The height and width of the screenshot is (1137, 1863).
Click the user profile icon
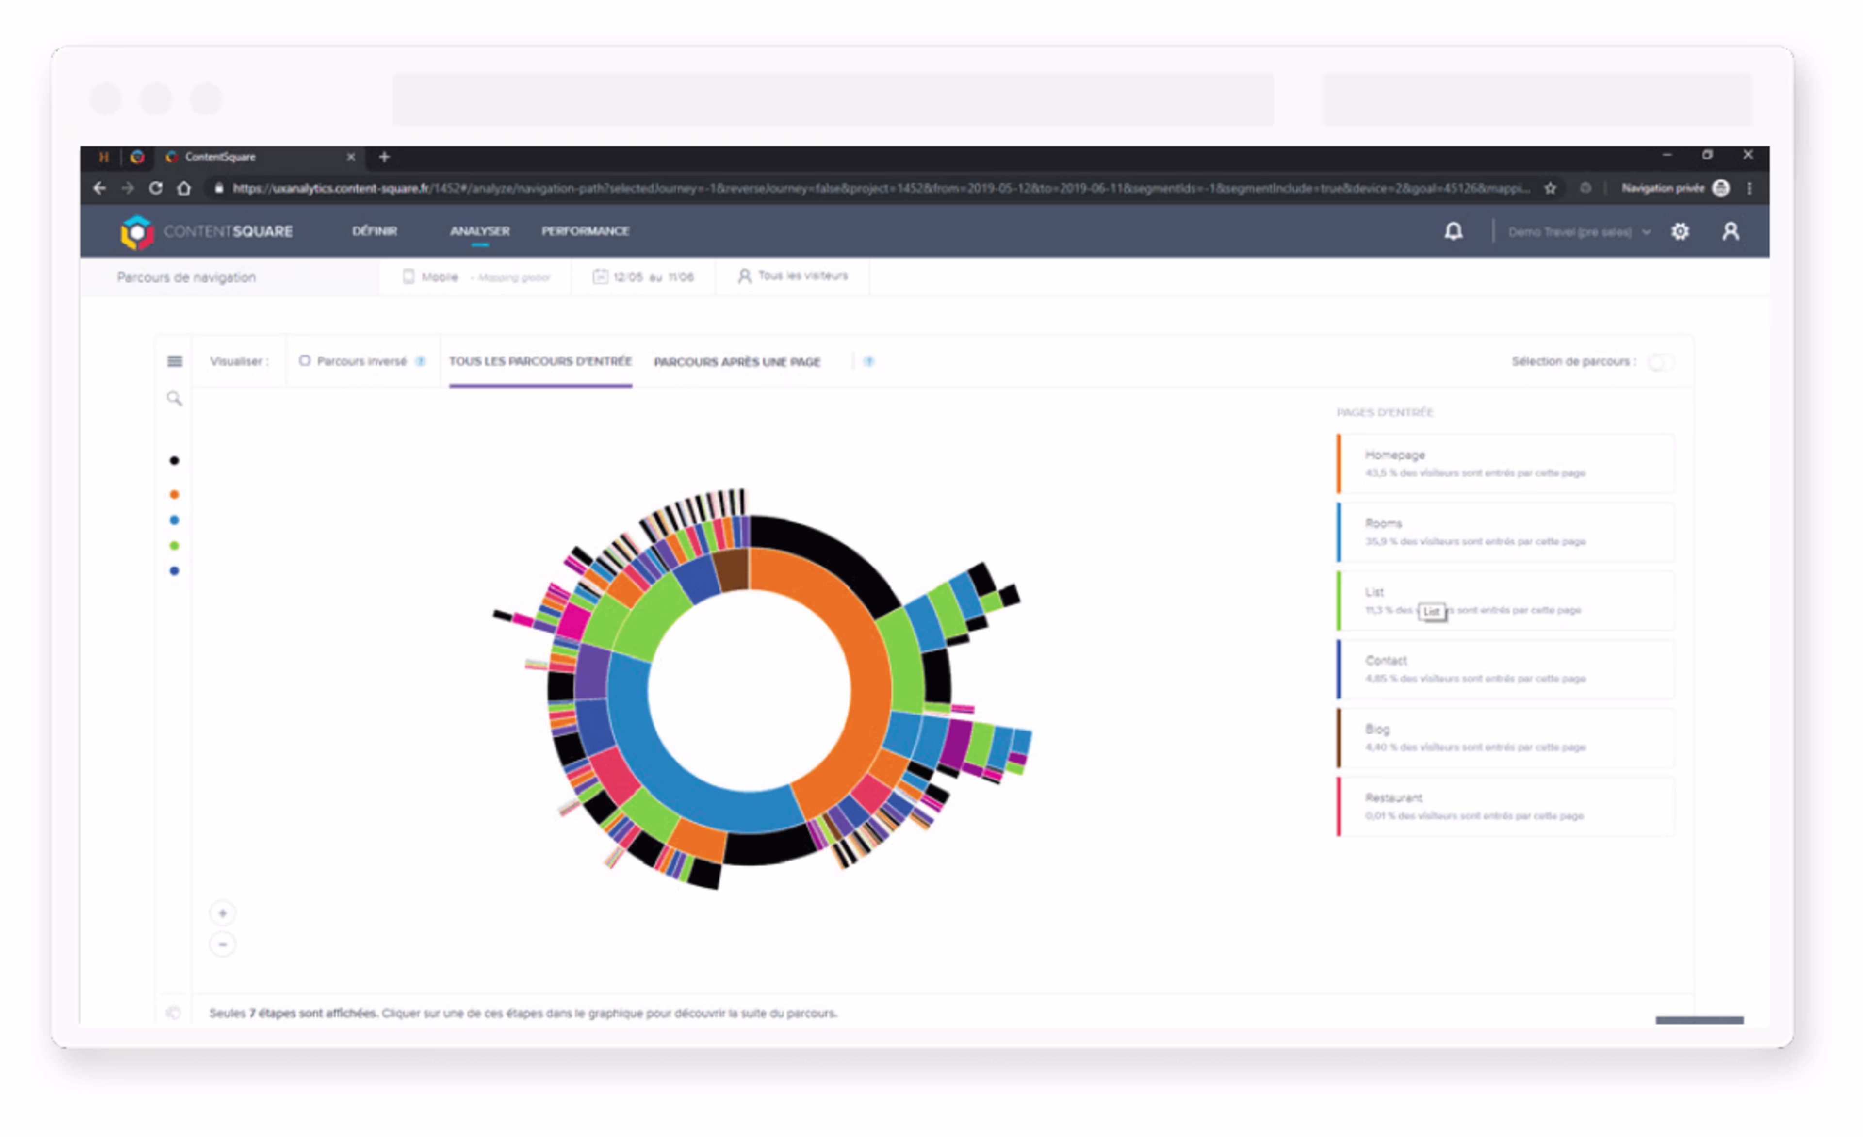[x=1731, y=231]
